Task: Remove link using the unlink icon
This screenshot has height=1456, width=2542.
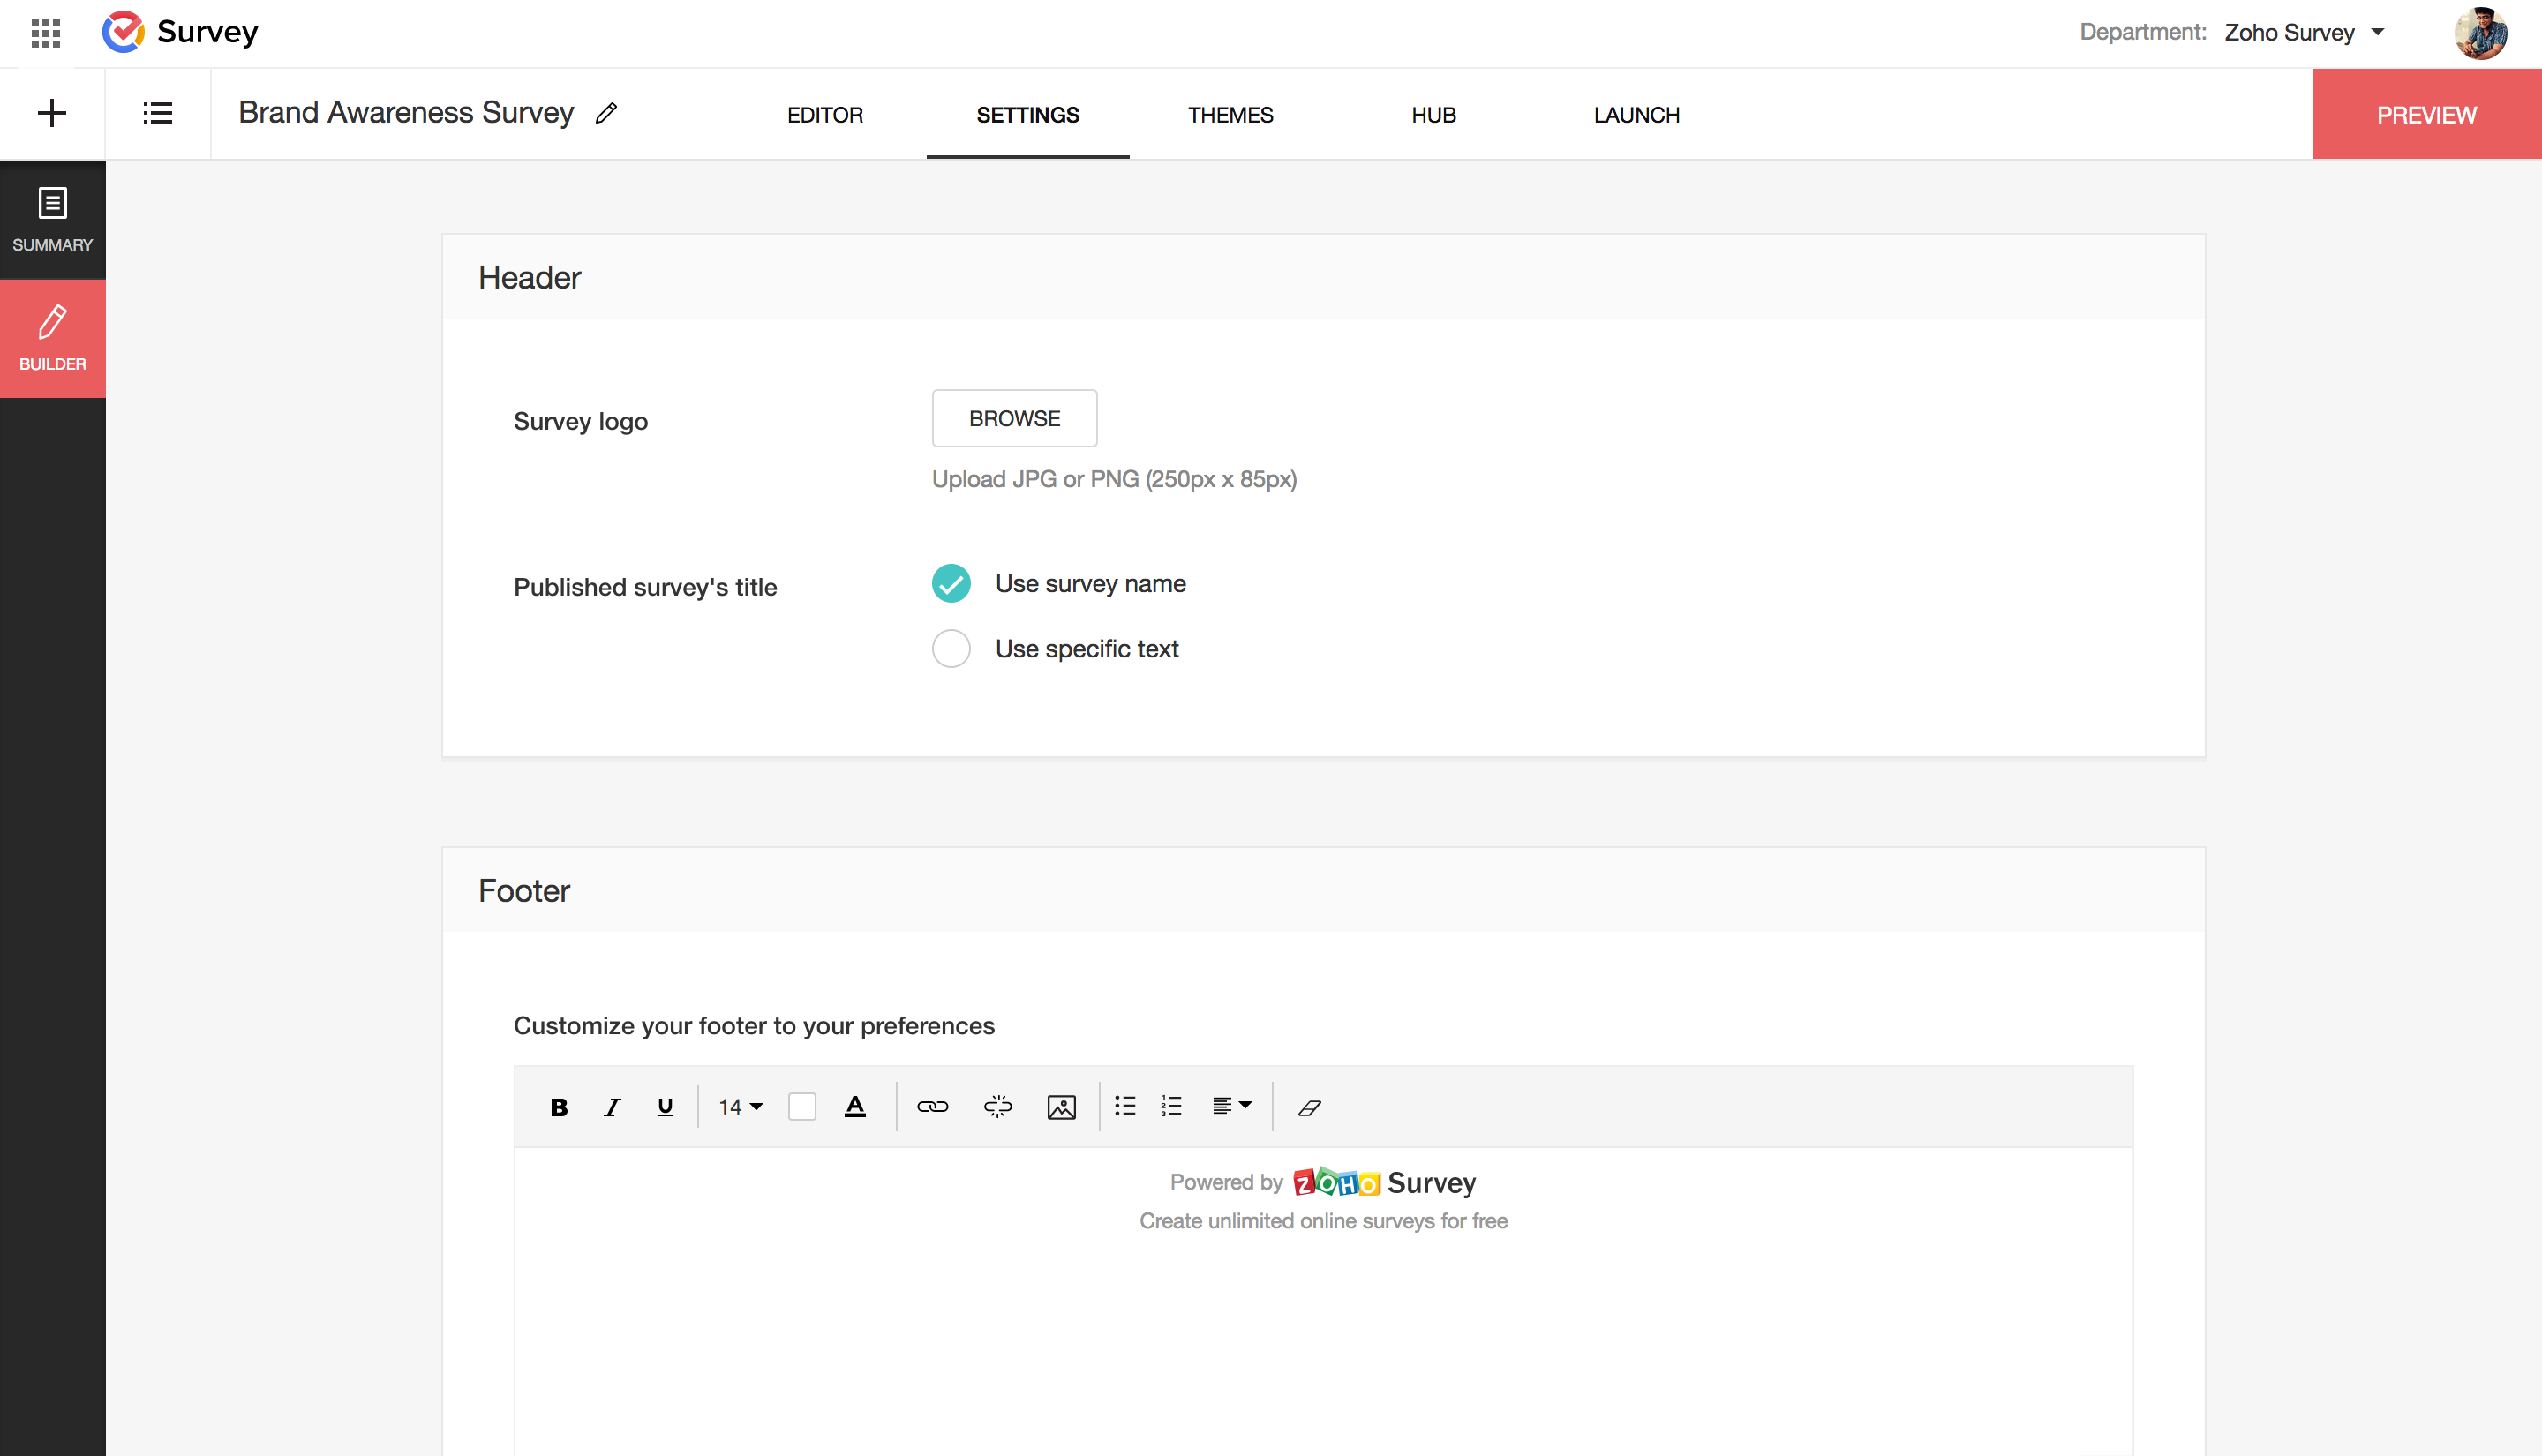Action: point(998,1107)
